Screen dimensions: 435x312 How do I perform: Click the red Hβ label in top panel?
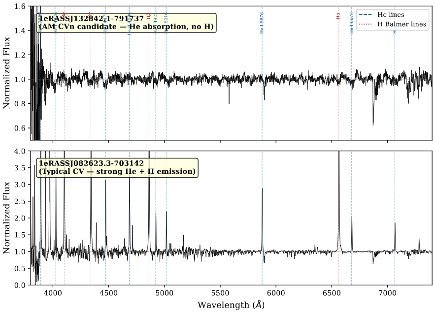149,16
